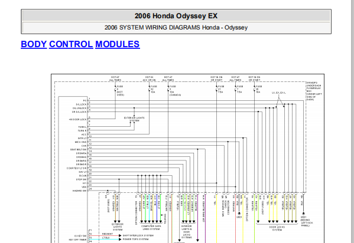Open the MODULES link in the heading
The height and width of the screenshot is (243, 354).
(118, 44)
